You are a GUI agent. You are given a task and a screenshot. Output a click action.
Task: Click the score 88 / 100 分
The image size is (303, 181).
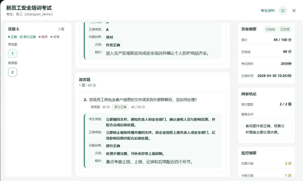pyautogui.click(x=283, y=40)
